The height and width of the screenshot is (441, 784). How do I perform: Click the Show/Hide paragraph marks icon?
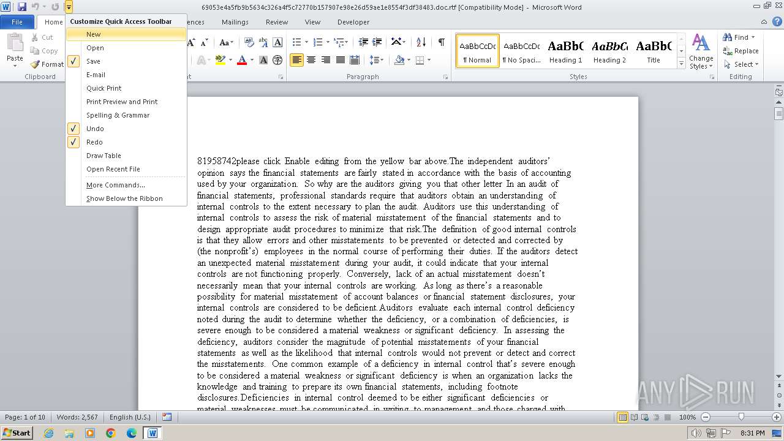point(441,42)
